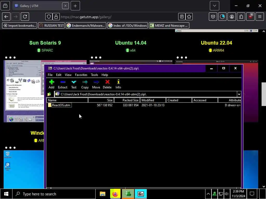Expand the 7-Zip address path dropdown

[239, 94]
